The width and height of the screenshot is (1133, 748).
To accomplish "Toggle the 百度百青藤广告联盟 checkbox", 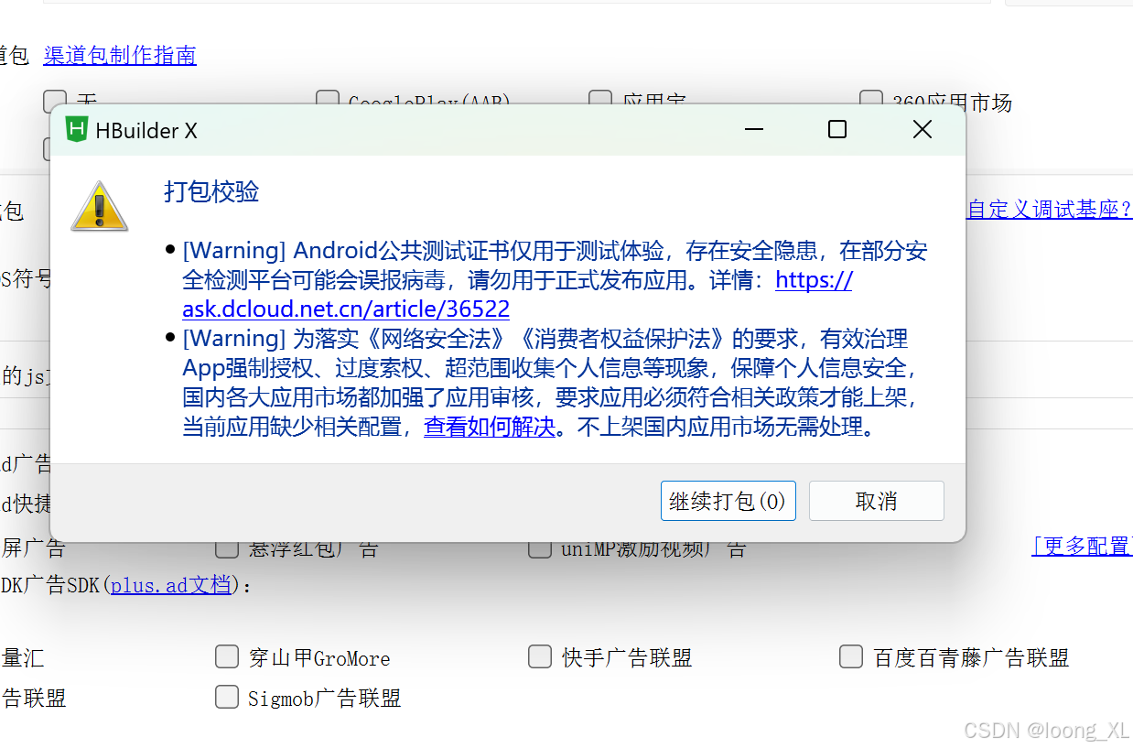I will (x=851, y=656).
